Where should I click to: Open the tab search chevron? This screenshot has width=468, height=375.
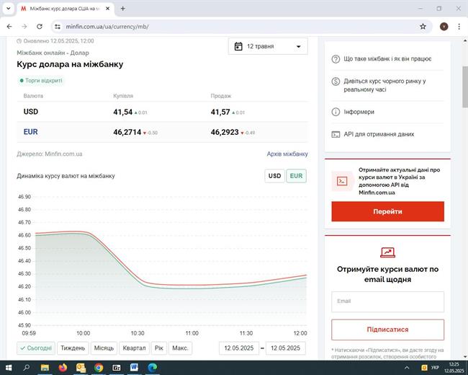point(9,9)
